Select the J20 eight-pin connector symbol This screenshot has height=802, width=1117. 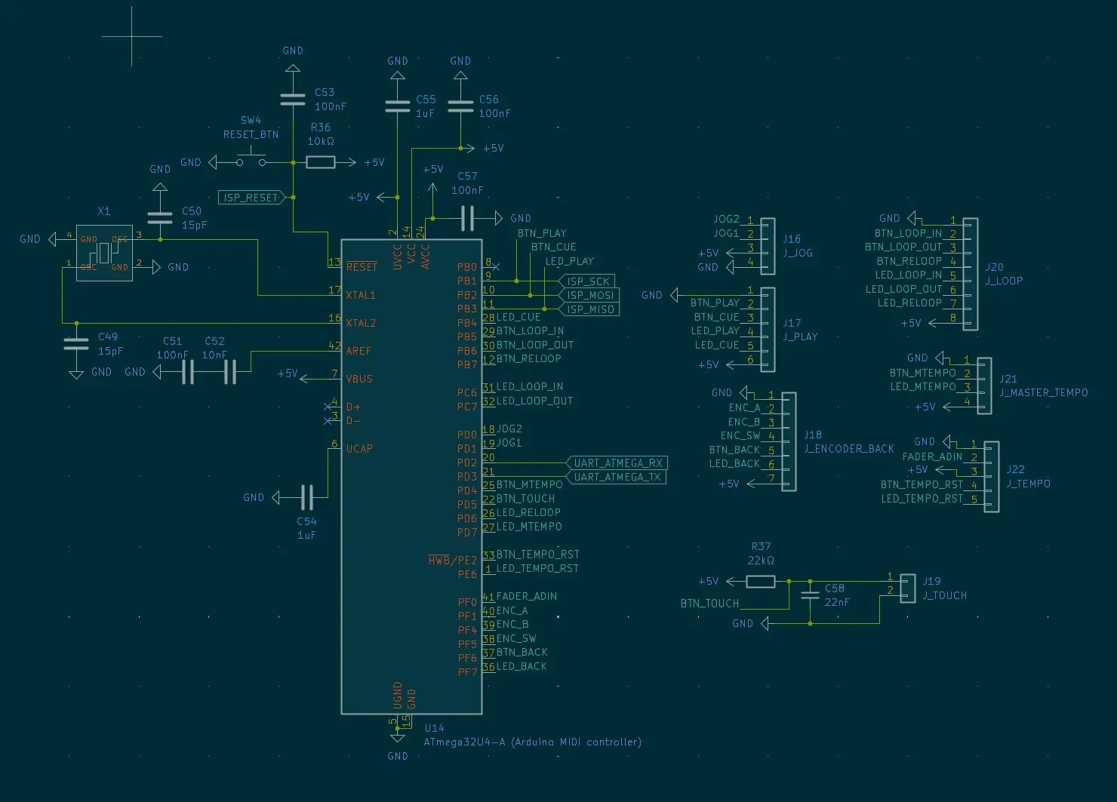point(971,274)
